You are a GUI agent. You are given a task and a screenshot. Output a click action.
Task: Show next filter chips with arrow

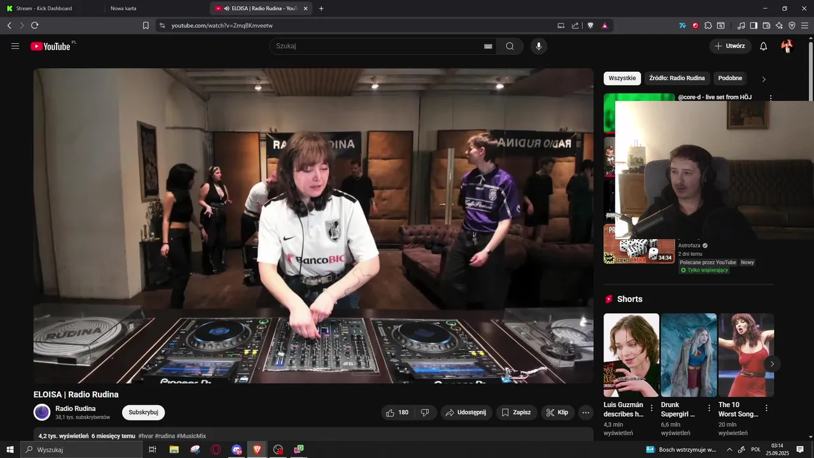764,79
